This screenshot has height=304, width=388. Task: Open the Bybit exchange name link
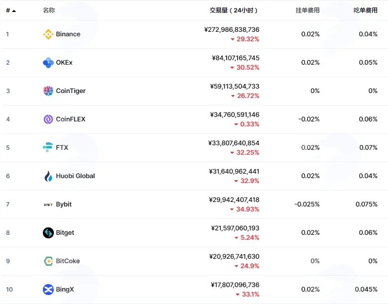pos(64,204)
